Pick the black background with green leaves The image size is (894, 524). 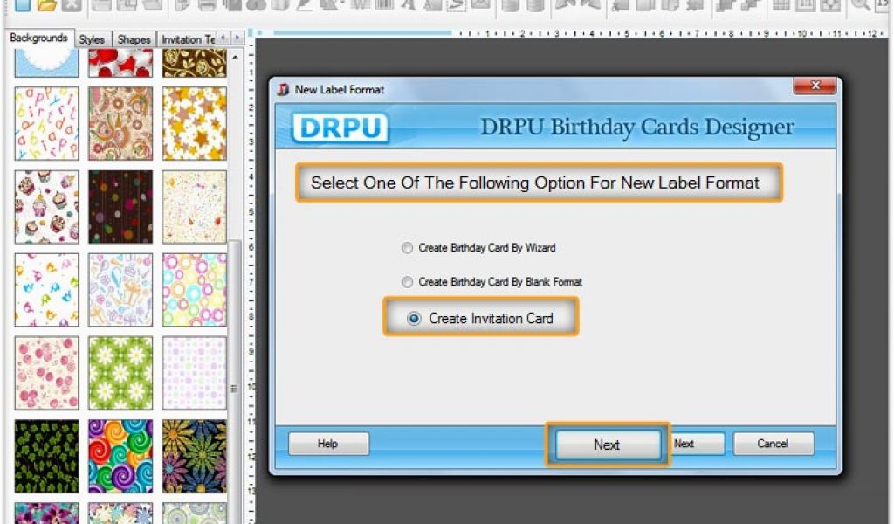[47, 457]
